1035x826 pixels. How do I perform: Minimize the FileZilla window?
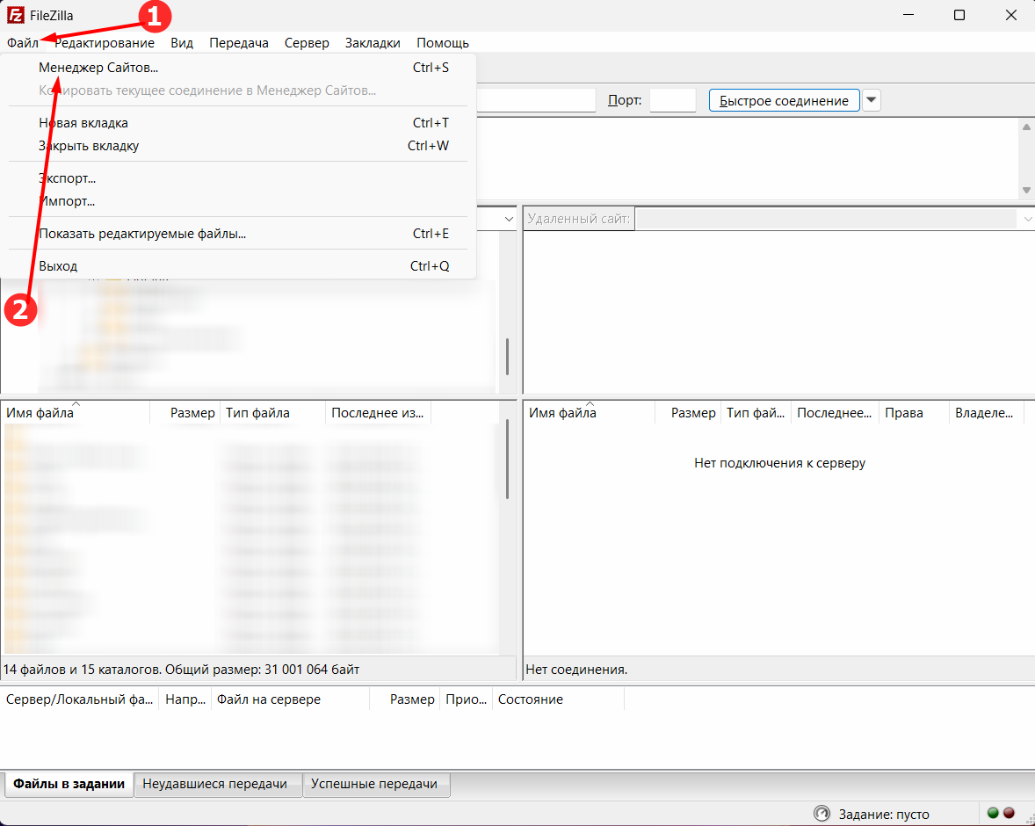pos(908,15)
